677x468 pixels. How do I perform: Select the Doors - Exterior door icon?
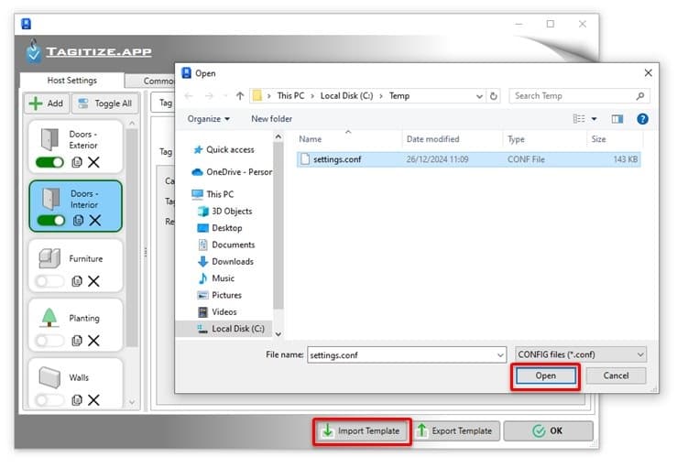click(x=49, y=139)
